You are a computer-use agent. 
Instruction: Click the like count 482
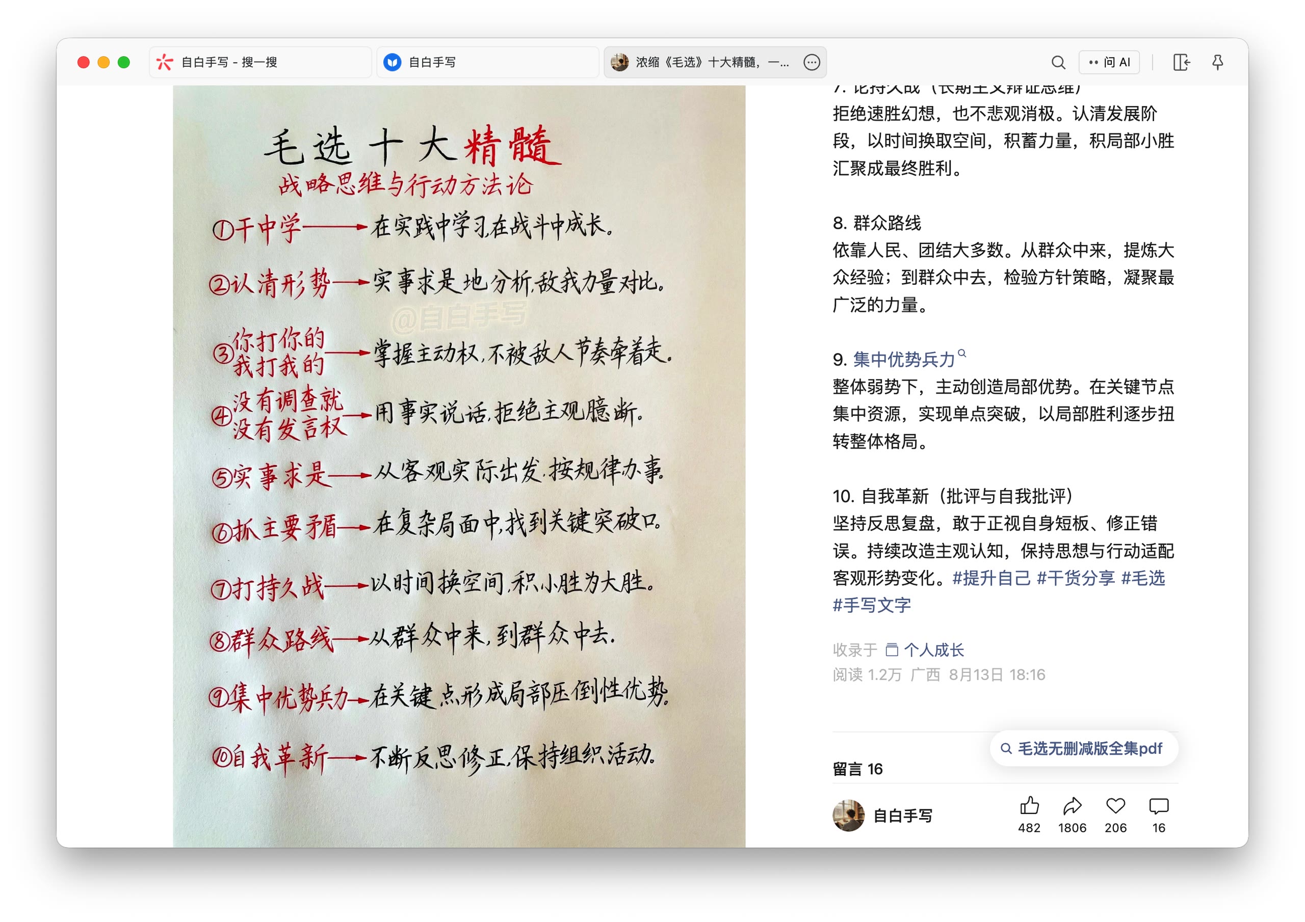pyautogui.click(x=1029, y=828)
